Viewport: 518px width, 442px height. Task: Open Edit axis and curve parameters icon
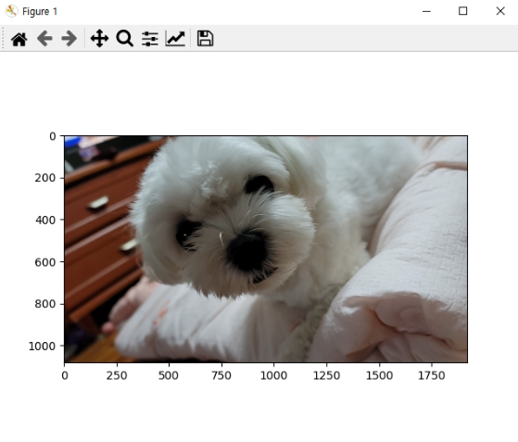(x=175, y=38)
